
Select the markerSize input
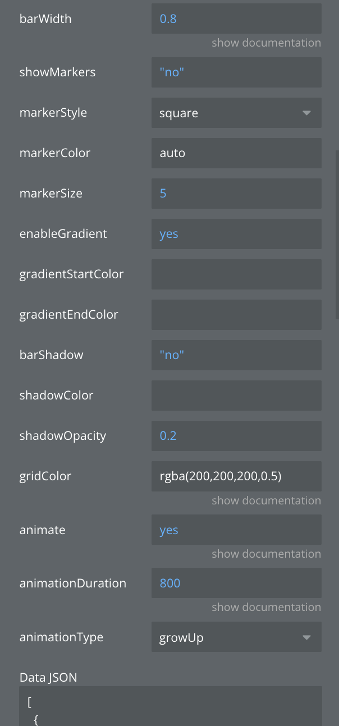coord(236,194)
